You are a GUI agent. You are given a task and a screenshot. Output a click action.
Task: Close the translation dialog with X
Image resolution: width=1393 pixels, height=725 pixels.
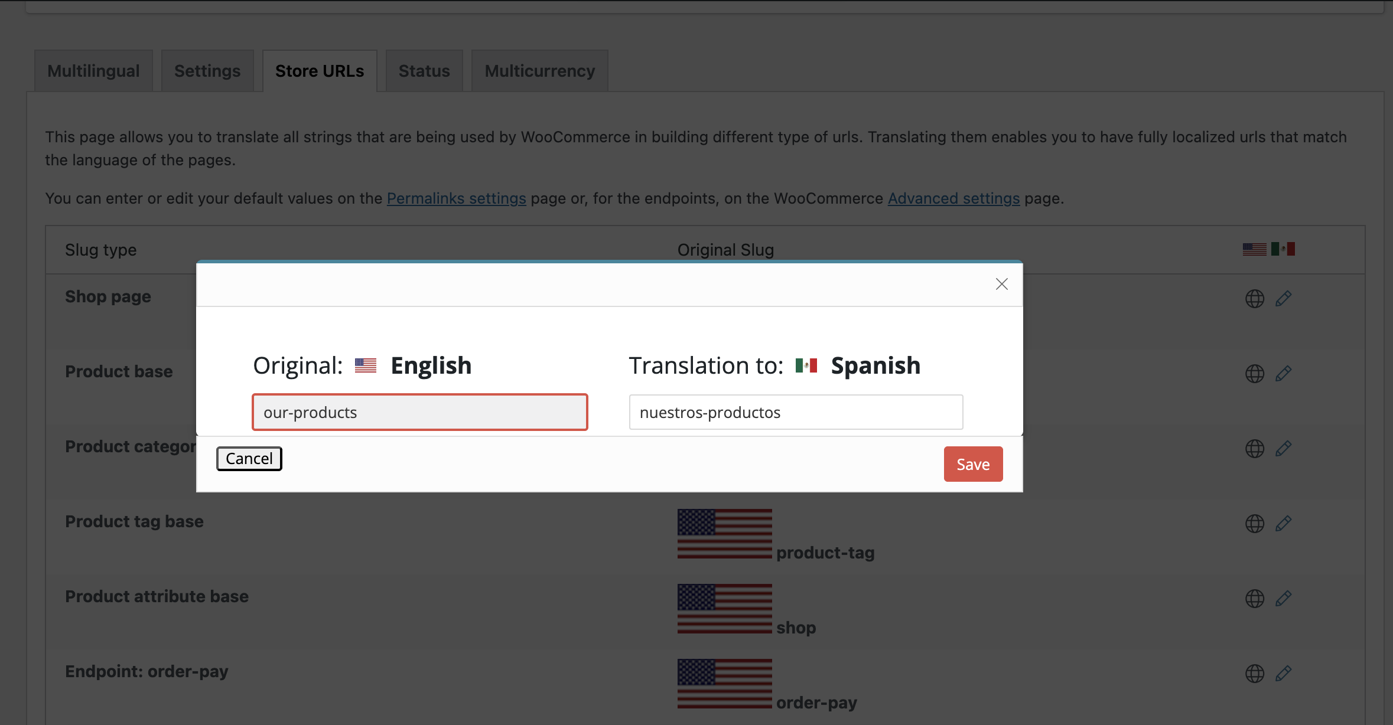pos(1001,284)
